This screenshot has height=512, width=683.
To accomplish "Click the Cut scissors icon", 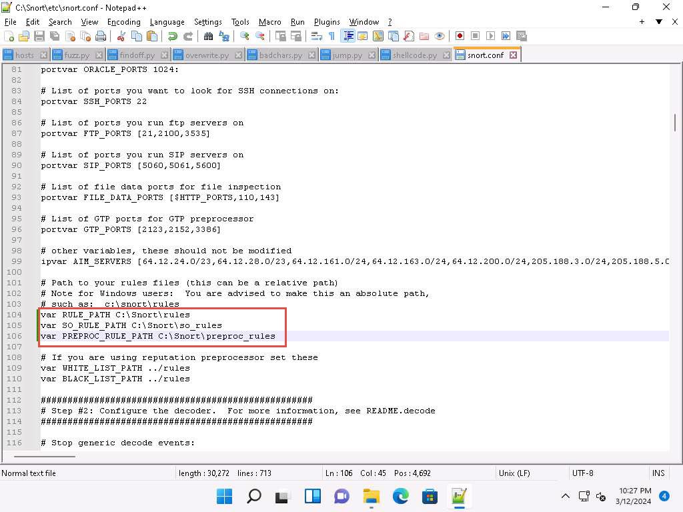I will tap(121, 36).
